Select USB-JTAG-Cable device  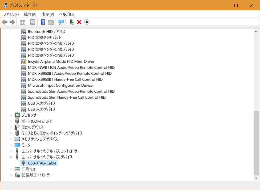coord(42,163)
